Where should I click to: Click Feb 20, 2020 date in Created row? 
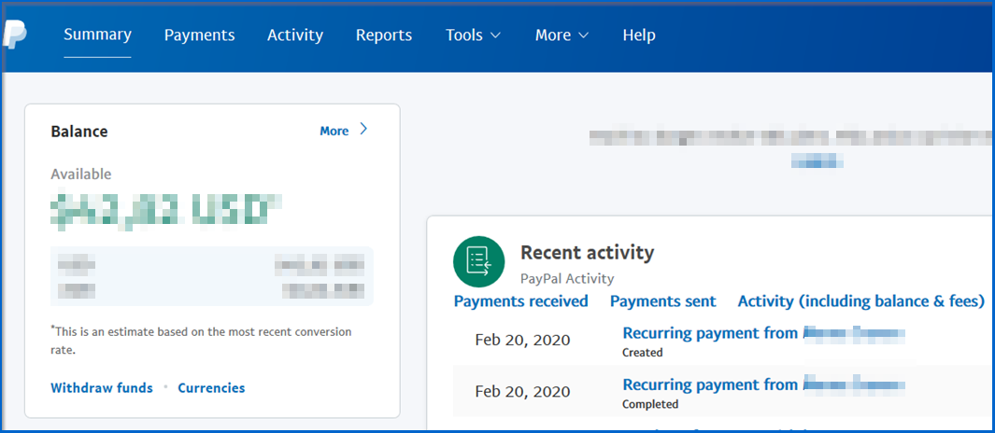tap(522, 340)
